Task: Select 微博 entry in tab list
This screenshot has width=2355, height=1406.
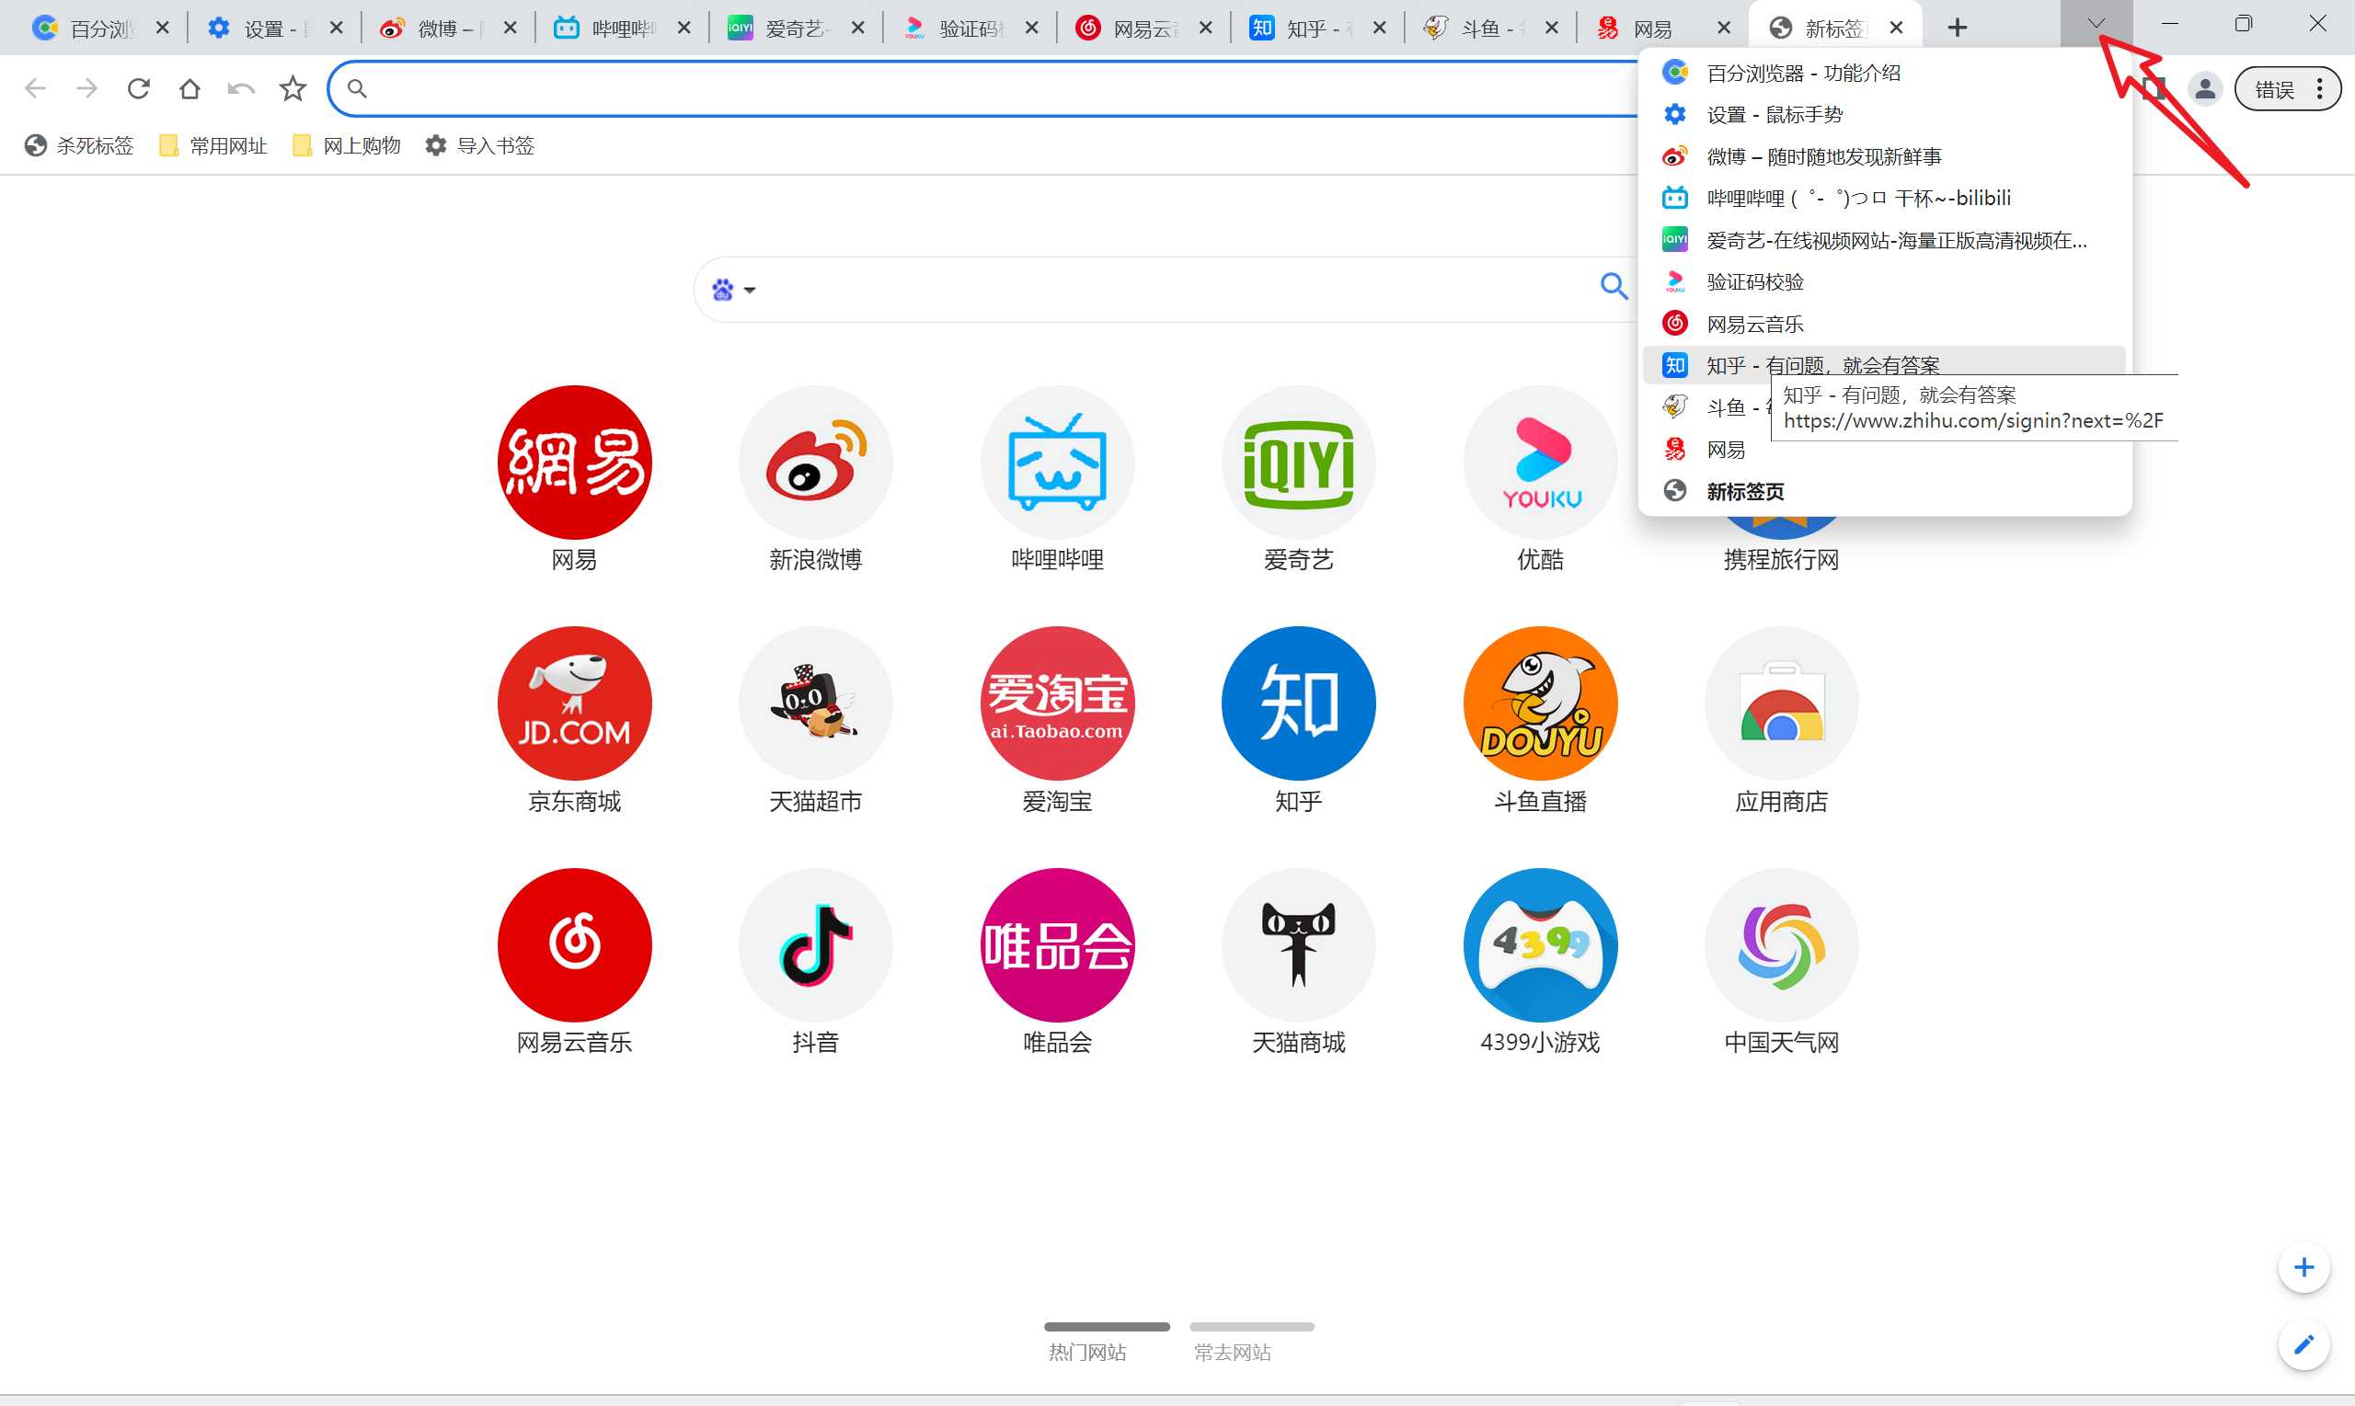Action: point(1883,156)
